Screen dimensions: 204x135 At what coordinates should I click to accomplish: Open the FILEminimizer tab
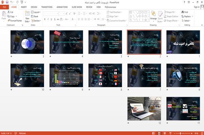click(x=110, y=7)
